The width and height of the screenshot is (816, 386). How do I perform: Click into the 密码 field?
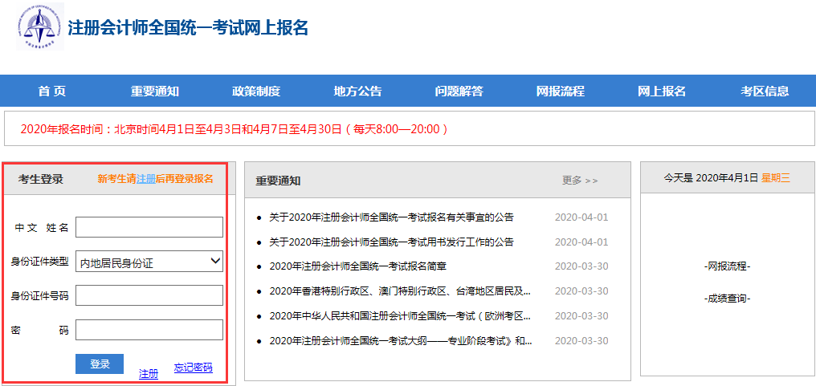(149, 330)
